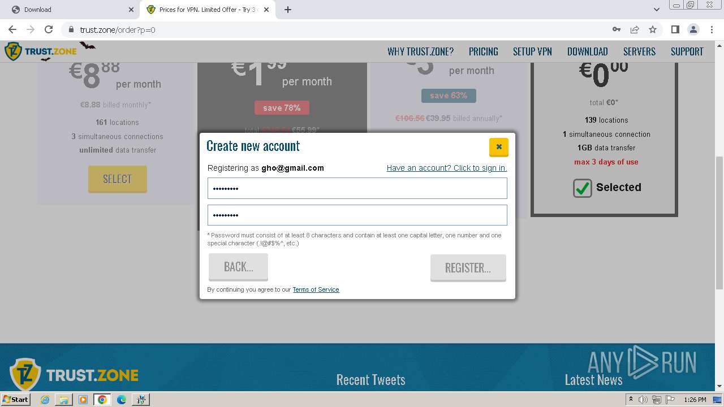The width and height of the screenshot is (724, 407).
Task: Click the confirm password field
Action: 357,215
